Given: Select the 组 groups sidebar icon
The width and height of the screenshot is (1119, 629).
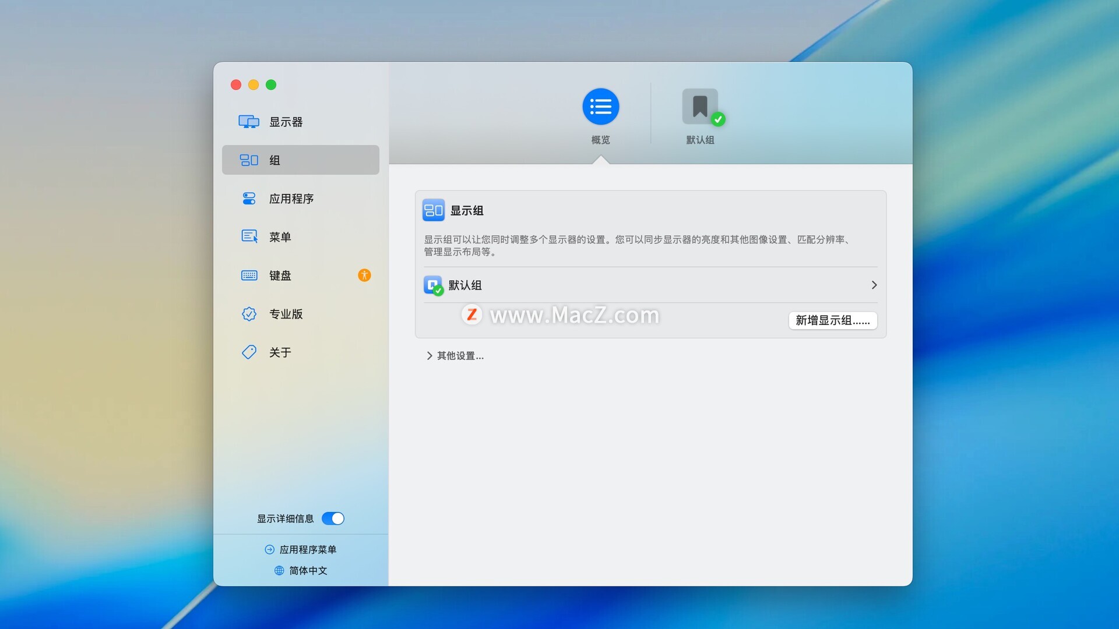Looking at the screenshot, I should 249,160.
